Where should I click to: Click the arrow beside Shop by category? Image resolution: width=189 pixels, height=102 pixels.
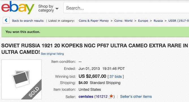pos(57,9)
